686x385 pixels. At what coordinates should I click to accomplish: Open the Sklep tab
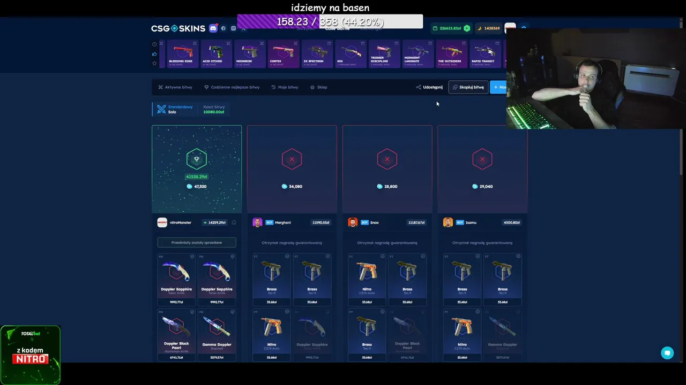(x=318, y=87)
